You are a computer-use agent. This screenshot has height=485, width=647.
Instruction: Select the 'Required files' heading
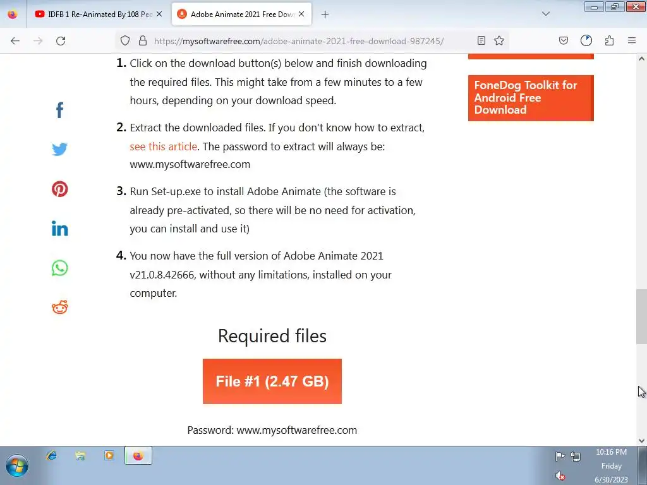click(272, 336)
